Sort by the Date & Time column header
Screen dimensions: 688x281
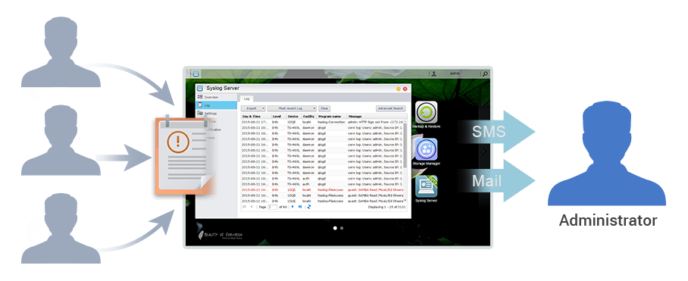pyautogui.click(x=256, y=116)
